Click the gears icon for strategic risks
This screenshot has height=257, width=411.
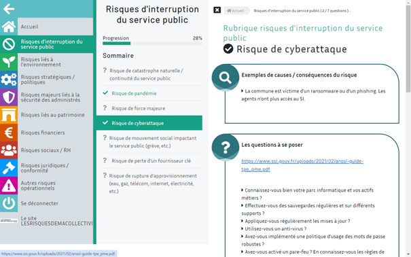click(9, 80)
